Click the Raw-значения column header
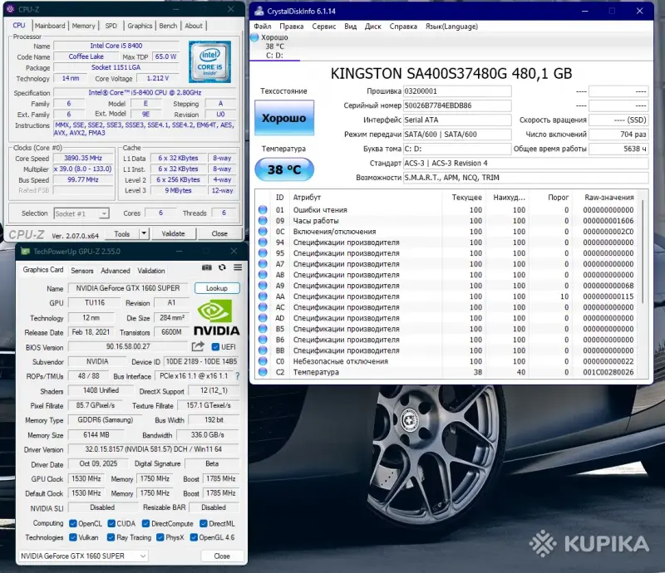The width and height of the screenshot is (665, 573). [609, 197]
